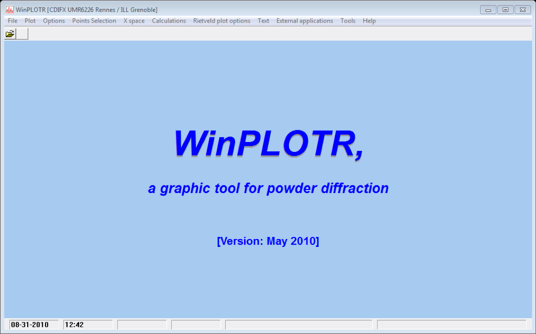Click the blank toolbar button beside folder
Viewport: 536px width, 334px height.
[x=22, y=34]
